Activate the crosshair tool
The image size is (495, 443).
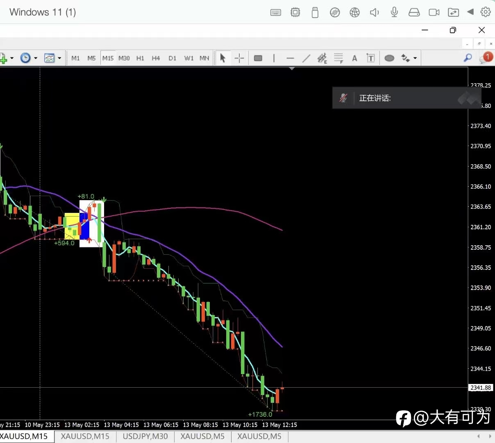point(239,58)
